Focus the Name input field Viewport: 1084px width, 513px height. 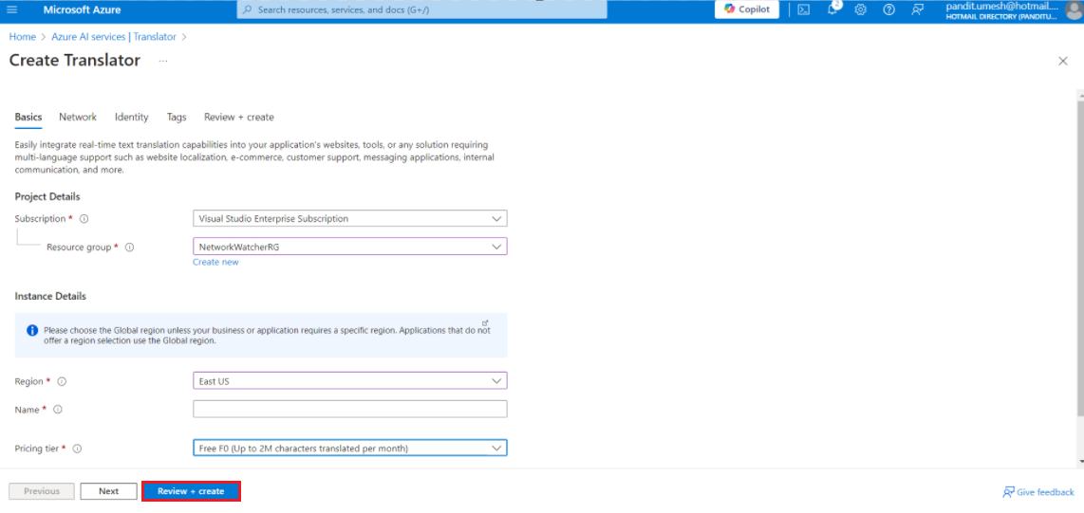pos(350,409)
